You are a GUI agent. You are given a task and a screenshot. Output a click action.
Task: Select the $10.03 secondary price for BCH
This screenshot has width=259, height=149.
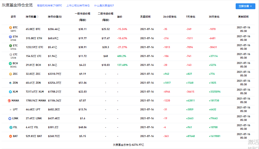(x=106, y=65)
